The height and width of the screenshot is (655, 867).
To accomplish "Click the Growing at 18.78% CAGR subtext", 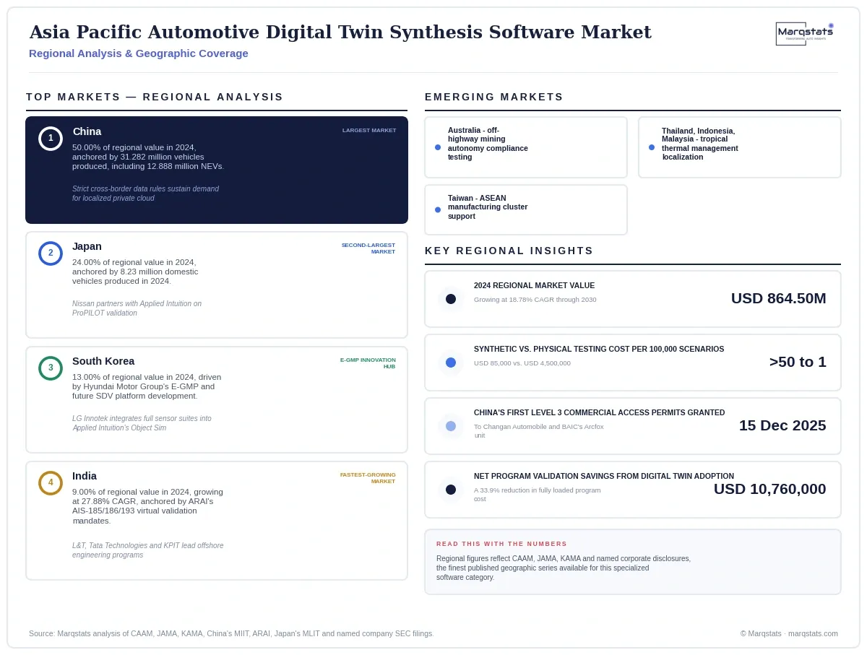I will (x=535, y=300).
